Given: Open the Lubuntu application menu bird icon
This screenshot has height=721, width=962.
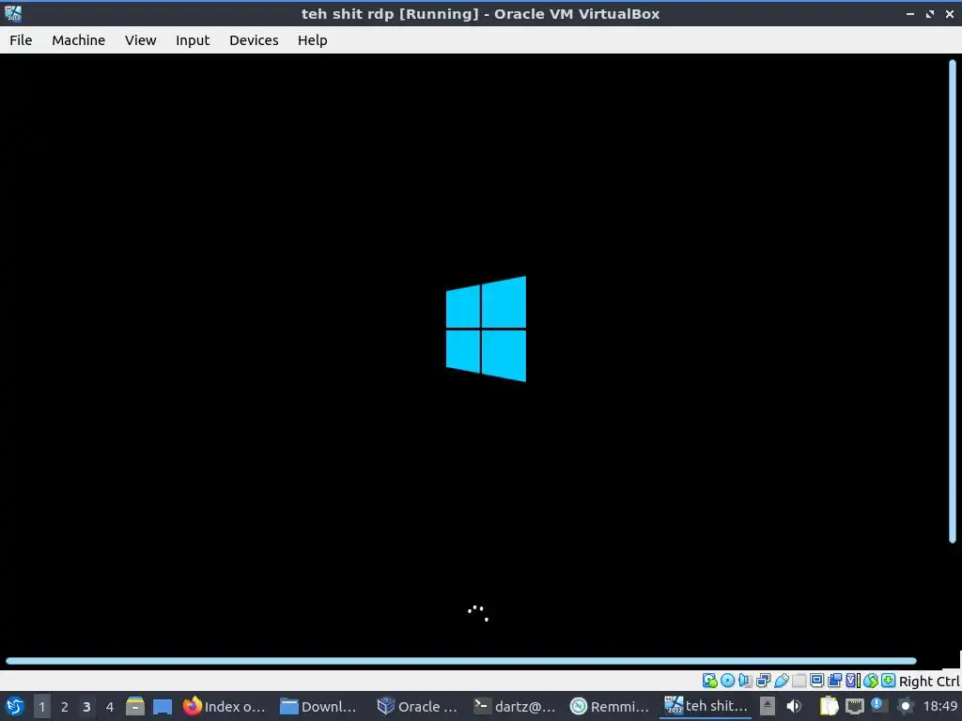Looking at the screenshot, I should pos(15,706).
